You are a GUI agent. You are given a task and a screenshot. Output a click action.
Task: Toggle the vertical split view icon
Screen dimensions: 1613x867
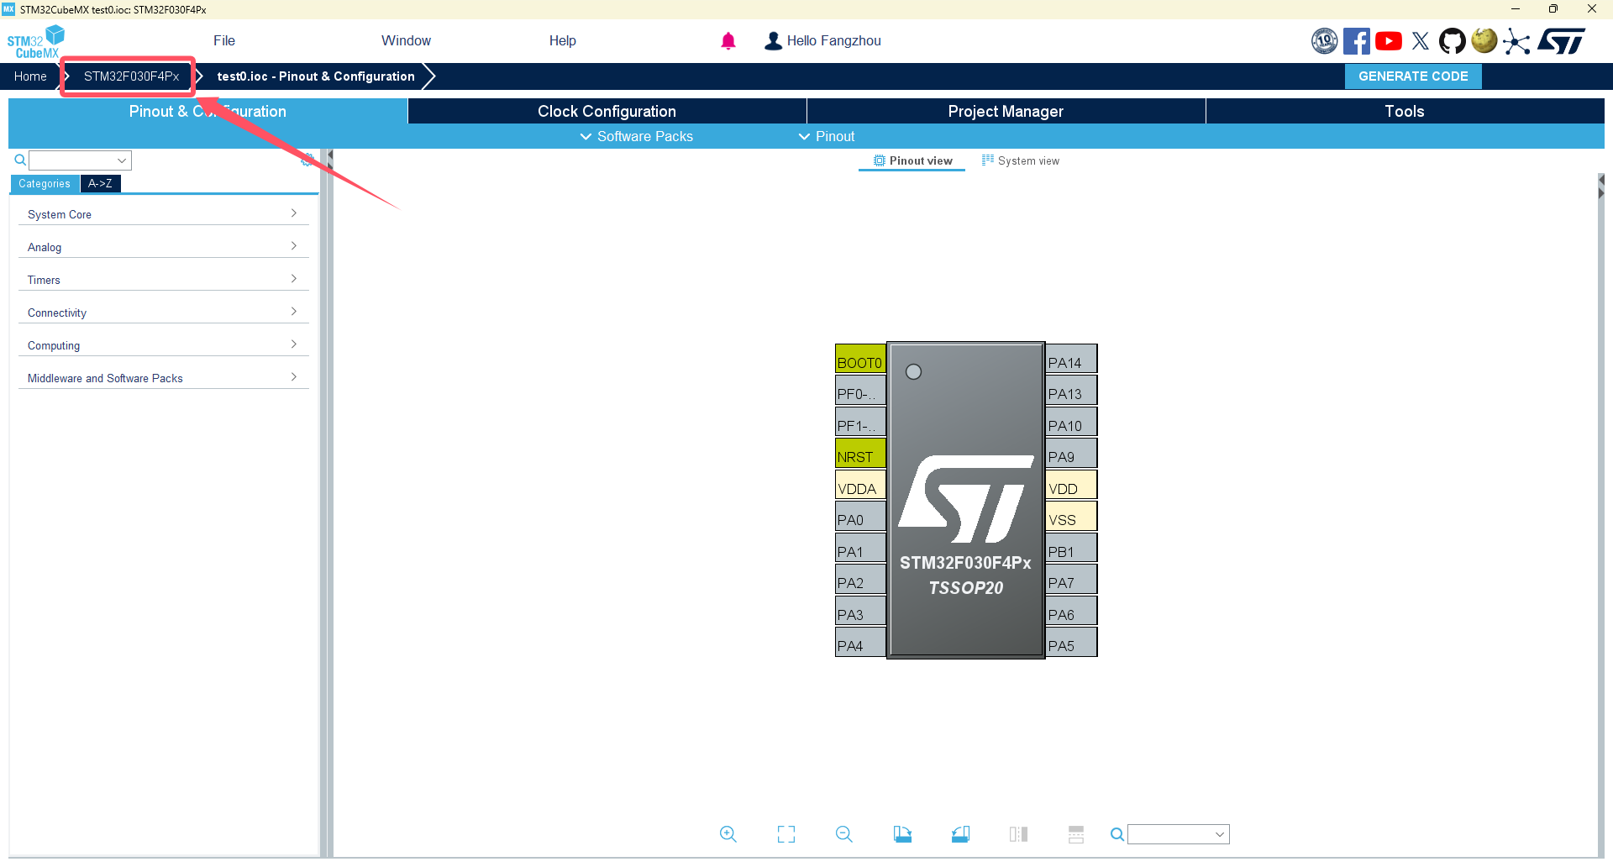(1018, 834)
